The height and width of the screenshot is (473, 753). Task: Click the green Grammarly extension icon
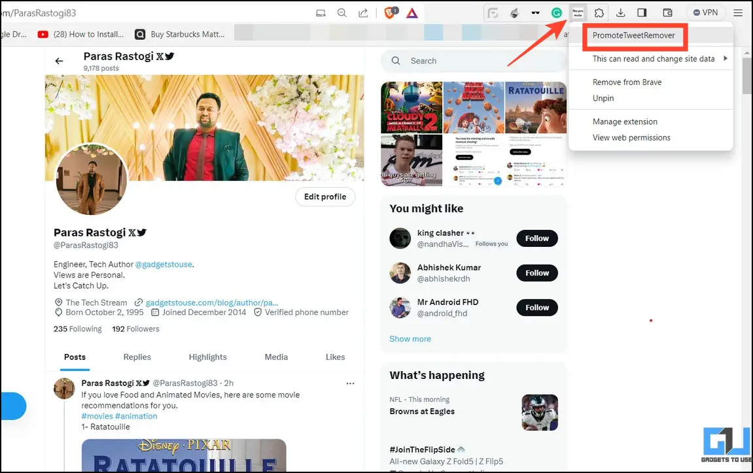[x=557, y=13]
